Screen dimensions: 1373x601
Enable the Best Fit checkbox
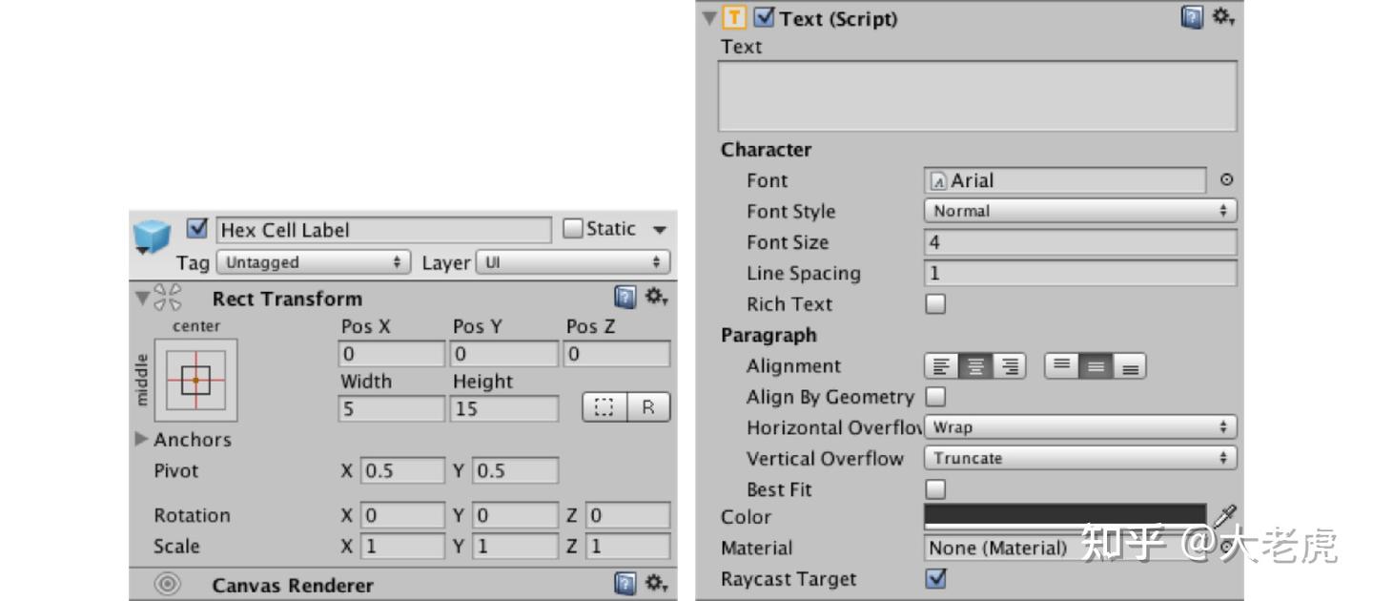(x=936, y=489)
